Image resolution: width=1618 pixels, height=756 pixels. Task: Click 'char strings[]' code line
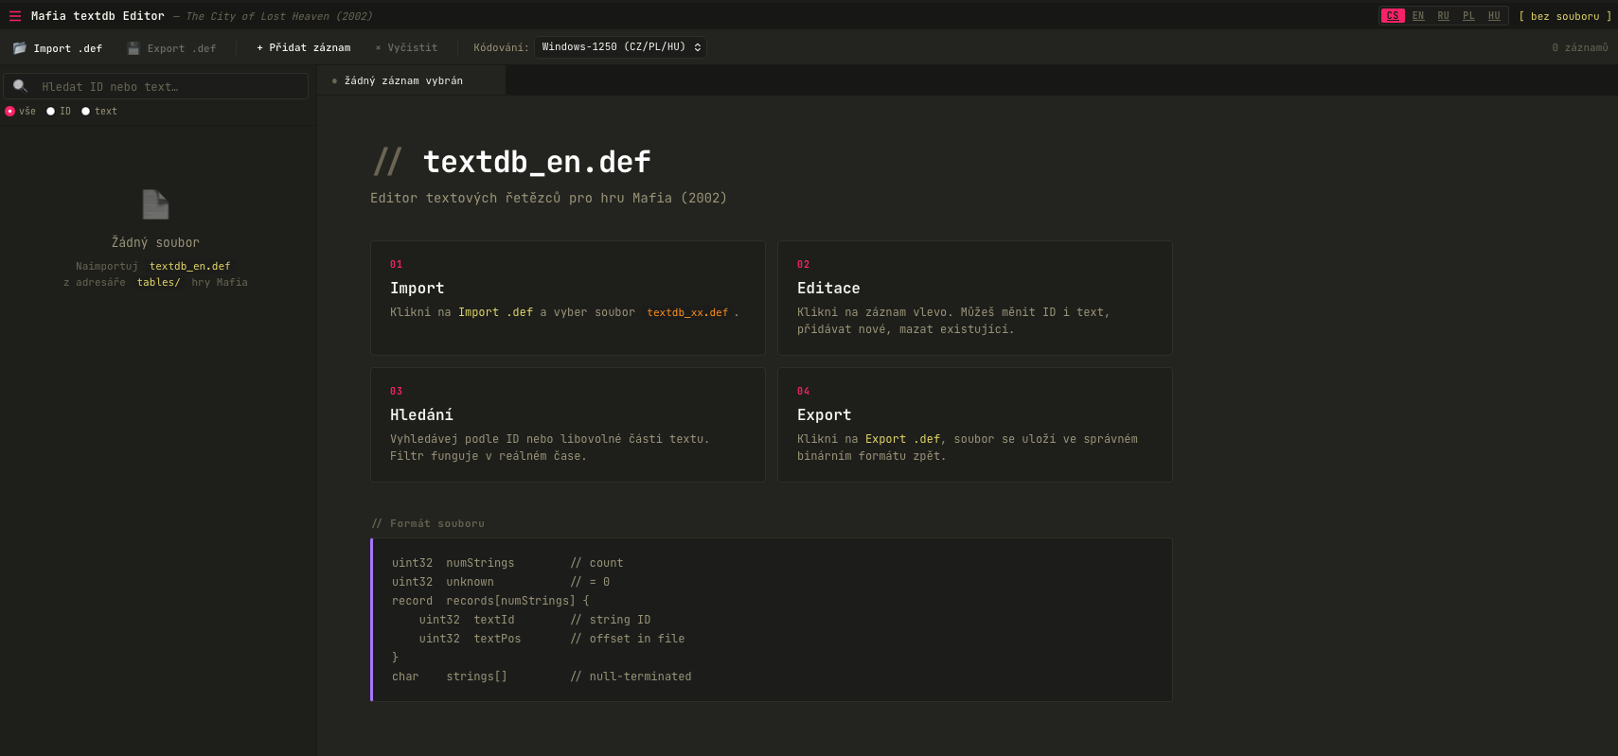450,677
